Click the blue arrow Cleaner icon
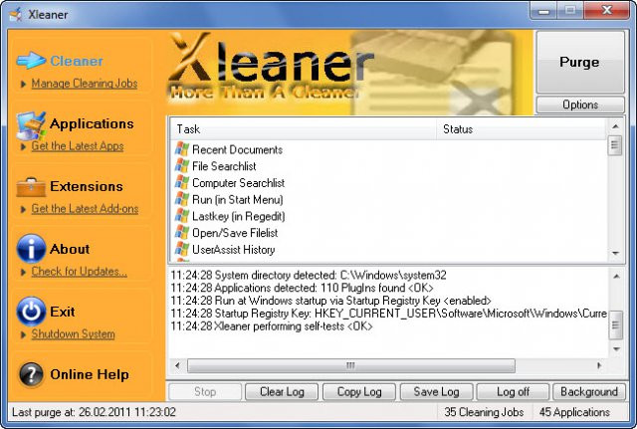637x429 pixels. pos(31,61)
